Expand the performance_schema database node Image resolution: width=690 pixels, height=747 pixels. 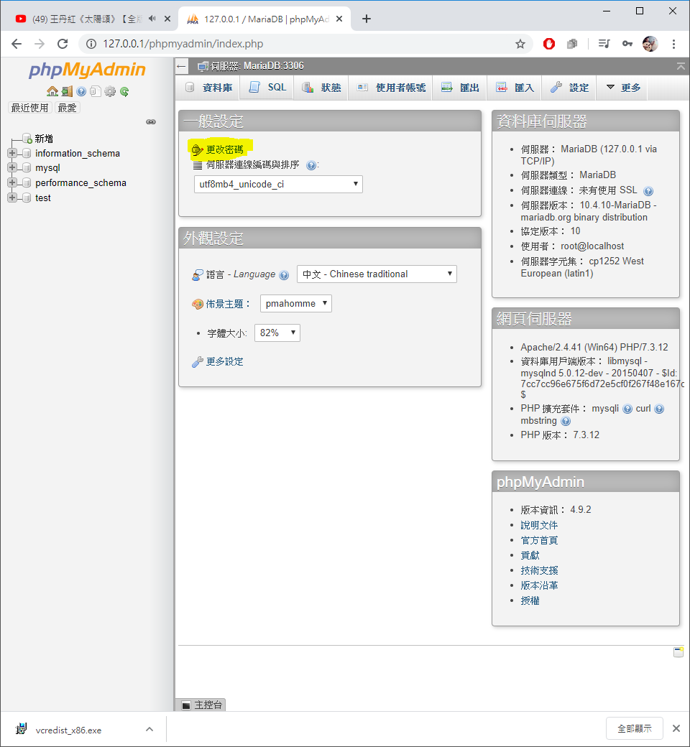click(x=12, y=182)
